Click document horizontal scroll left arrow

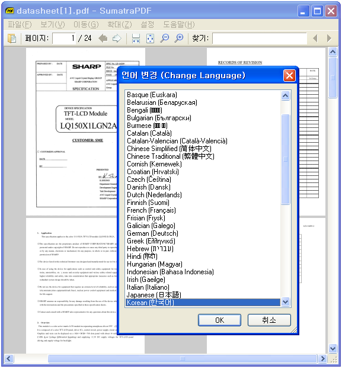pos(9,359)
